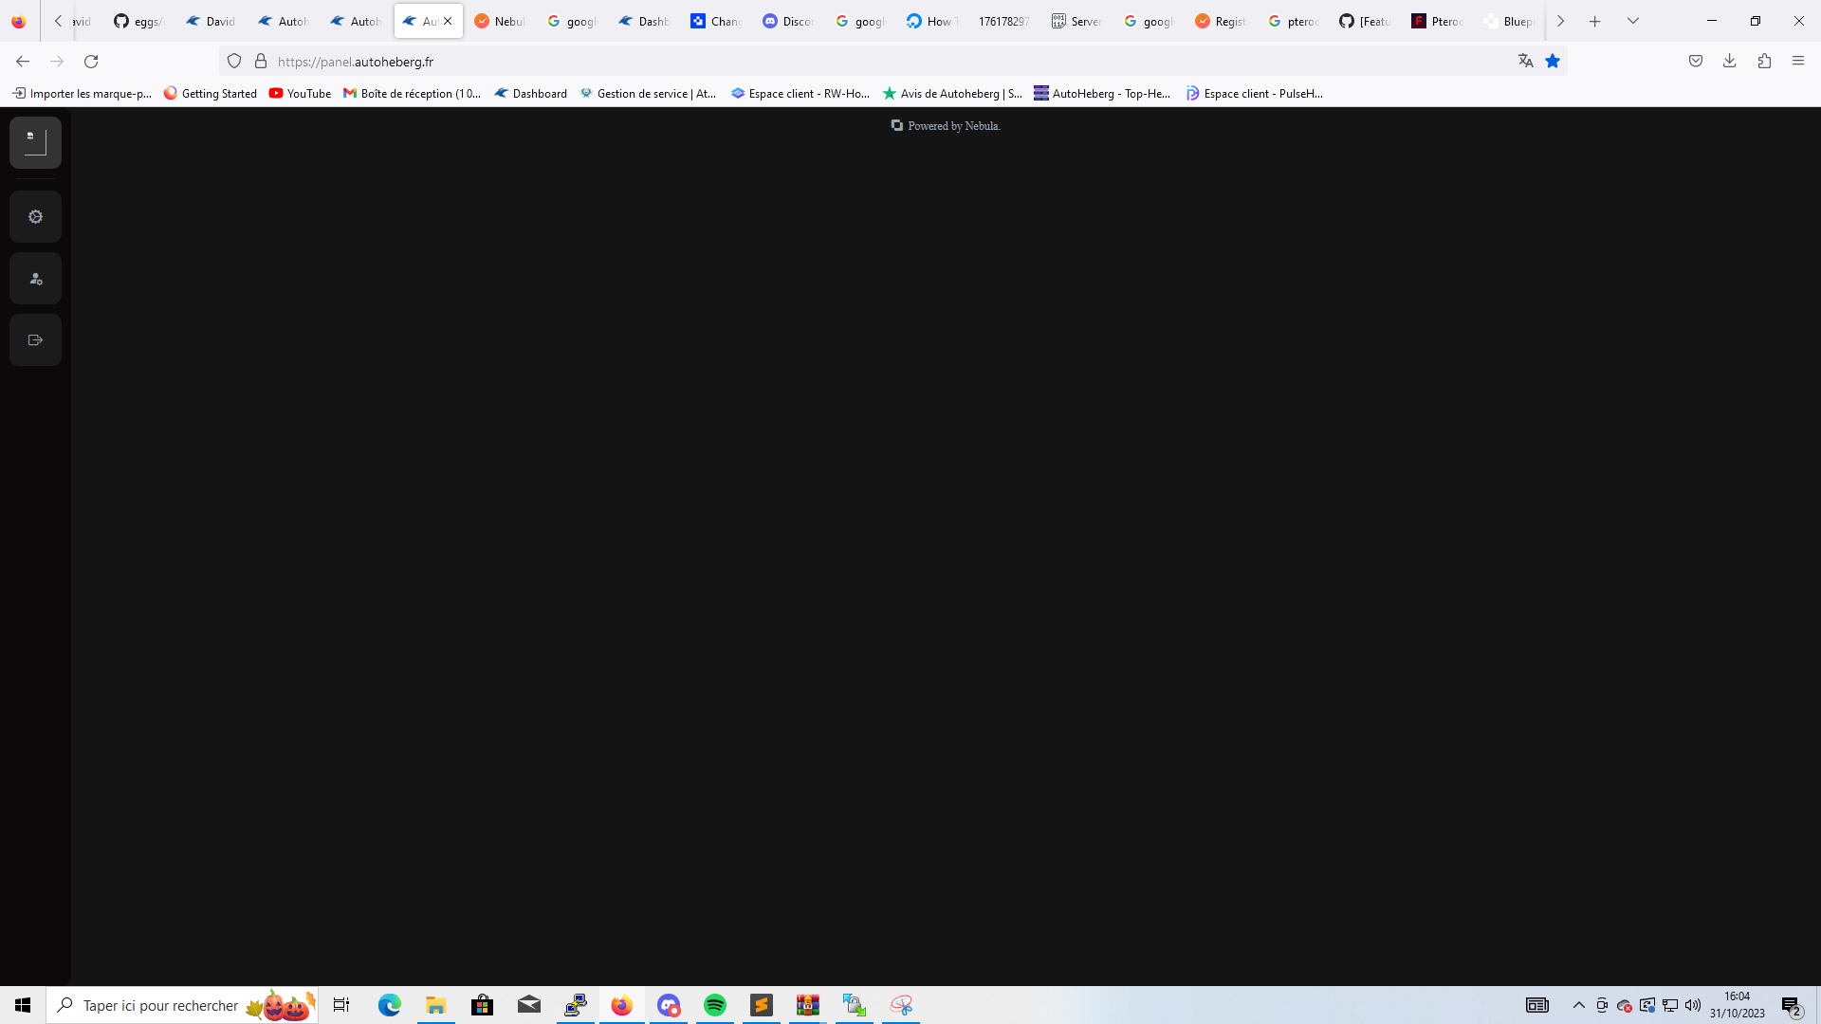Switch to the How To tab
Image resolution: width=1821 pixels, height=1024 pixels.
point(932,21)
